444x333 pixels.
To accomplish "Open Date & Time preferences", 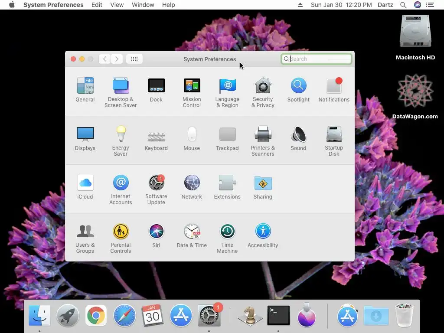I will (192, 235).
